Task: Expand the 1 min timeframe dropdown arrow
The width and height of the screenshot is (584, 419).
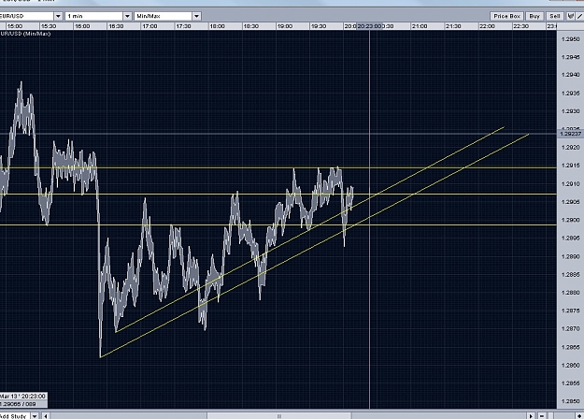Action: [x=127, y=16]
